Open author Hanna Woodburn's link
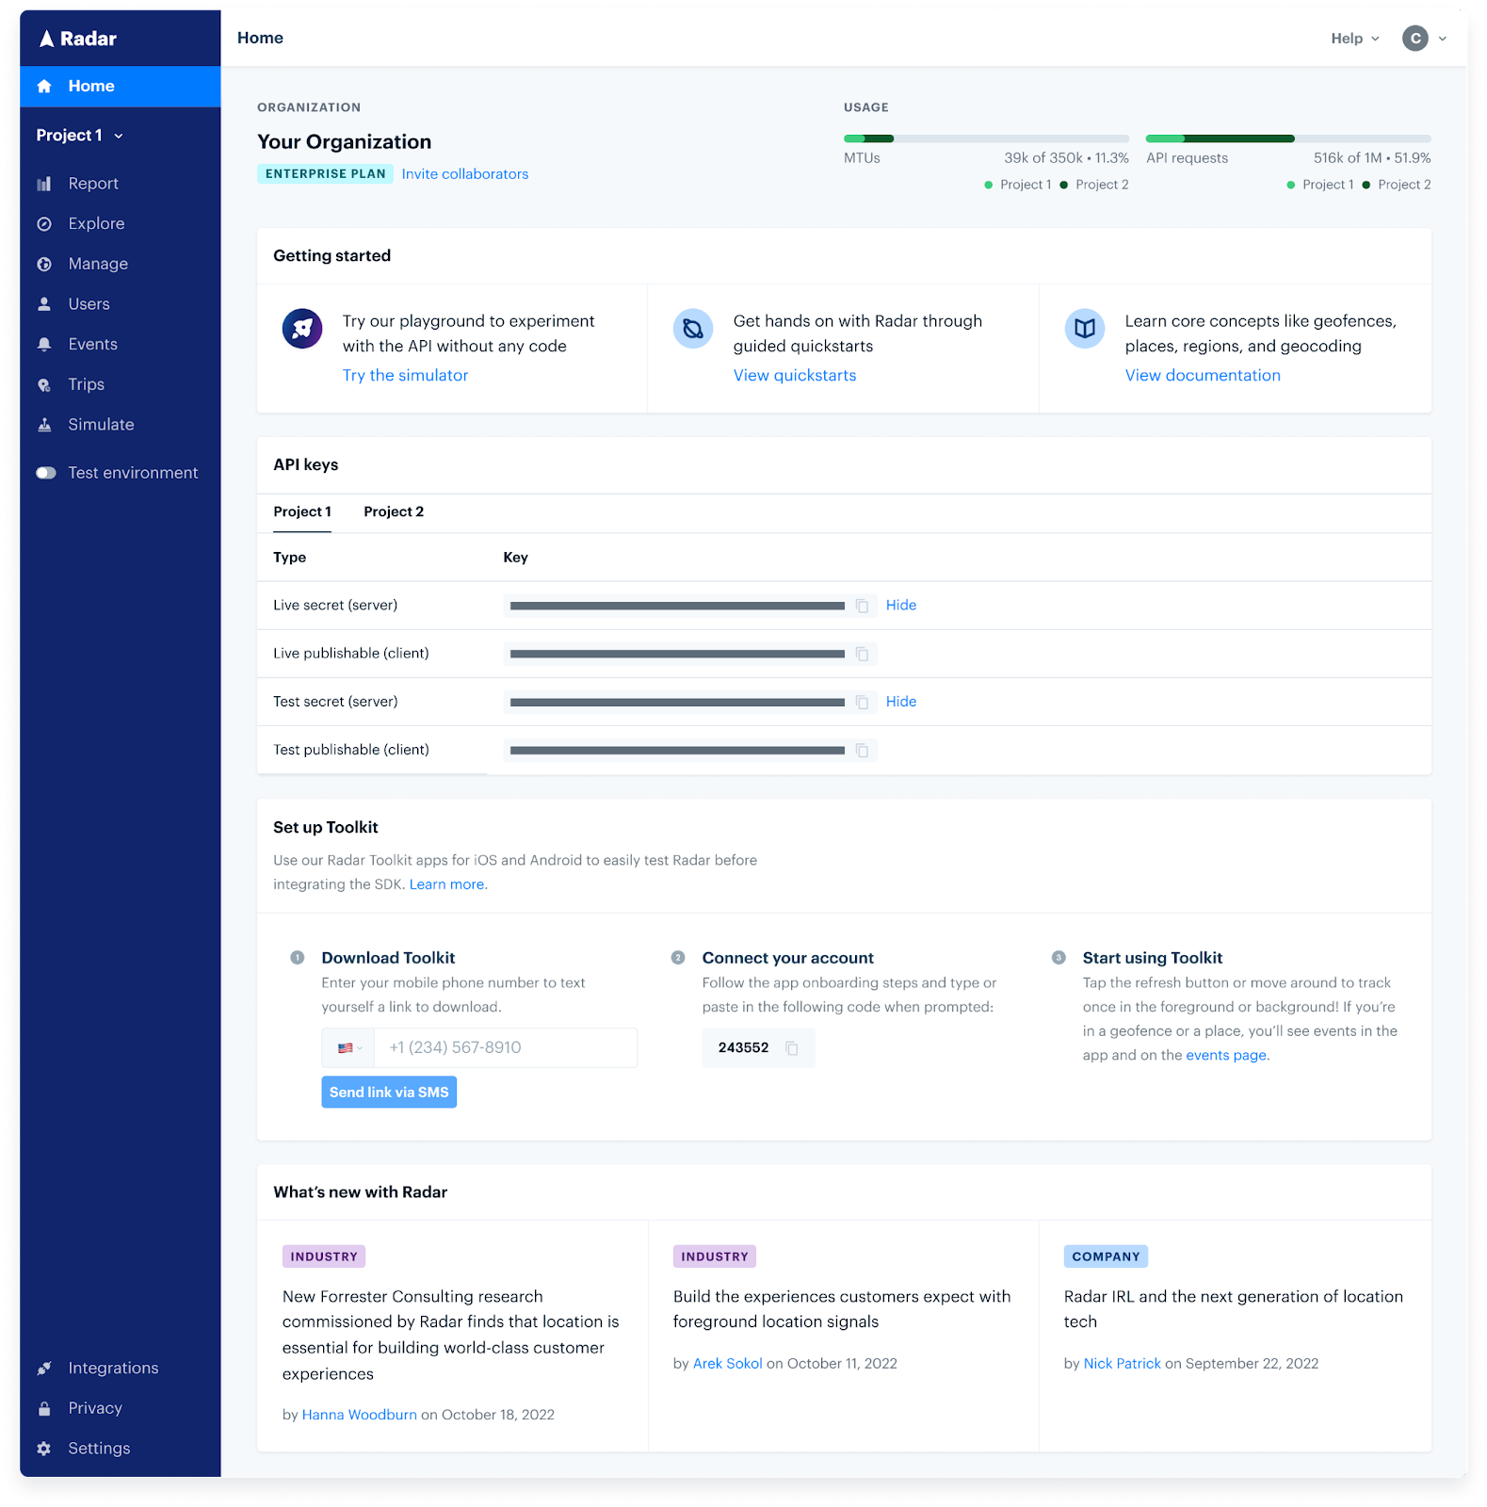 [359, 1415]
